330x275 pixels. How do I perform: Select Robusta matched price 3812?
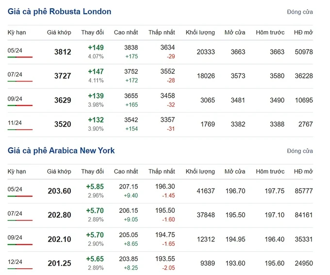coord(63,52)
